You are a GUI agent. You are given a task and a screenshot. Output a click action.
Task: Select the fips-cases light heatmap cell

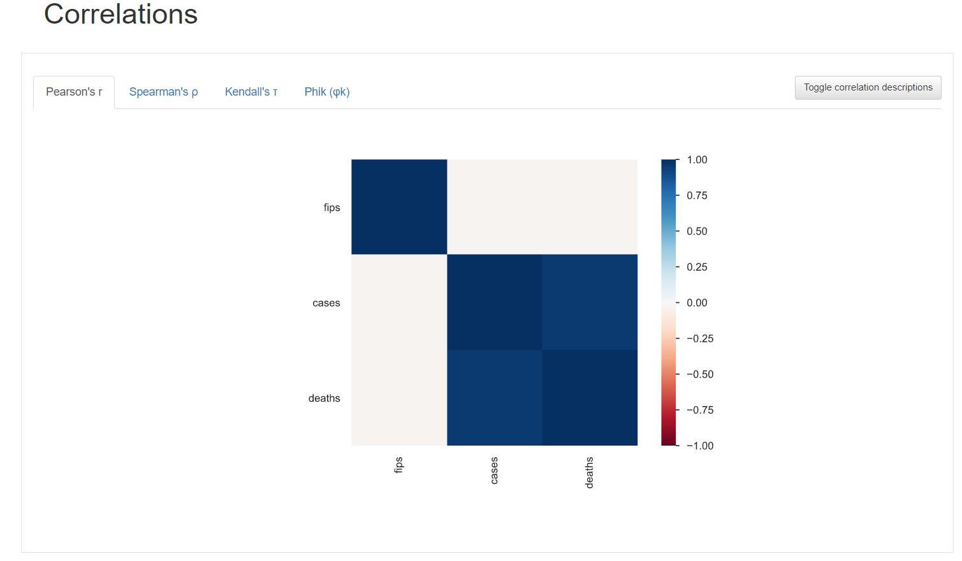(x=494, y=207)
